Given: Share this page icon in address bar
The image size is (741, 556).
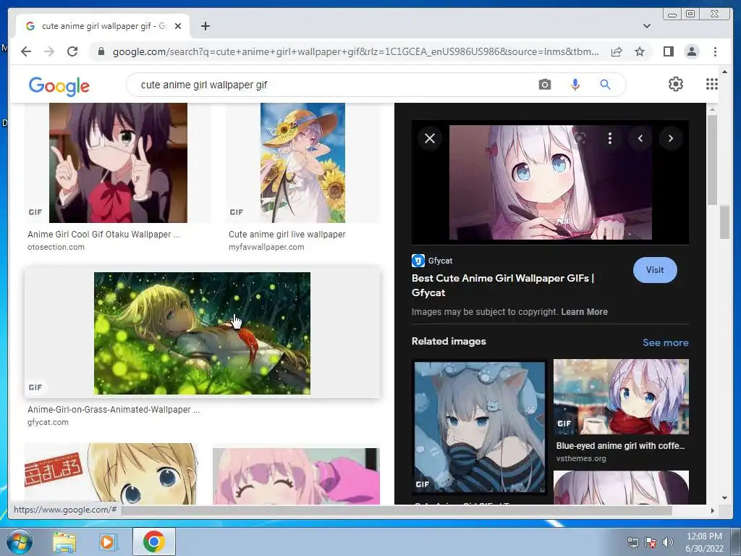Looking at the screenshot, I should [x=617, y=51].
